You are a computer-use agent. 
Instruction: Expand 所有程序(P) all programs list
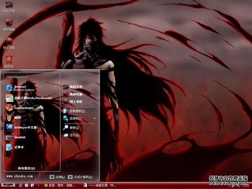tap(26, 168)
